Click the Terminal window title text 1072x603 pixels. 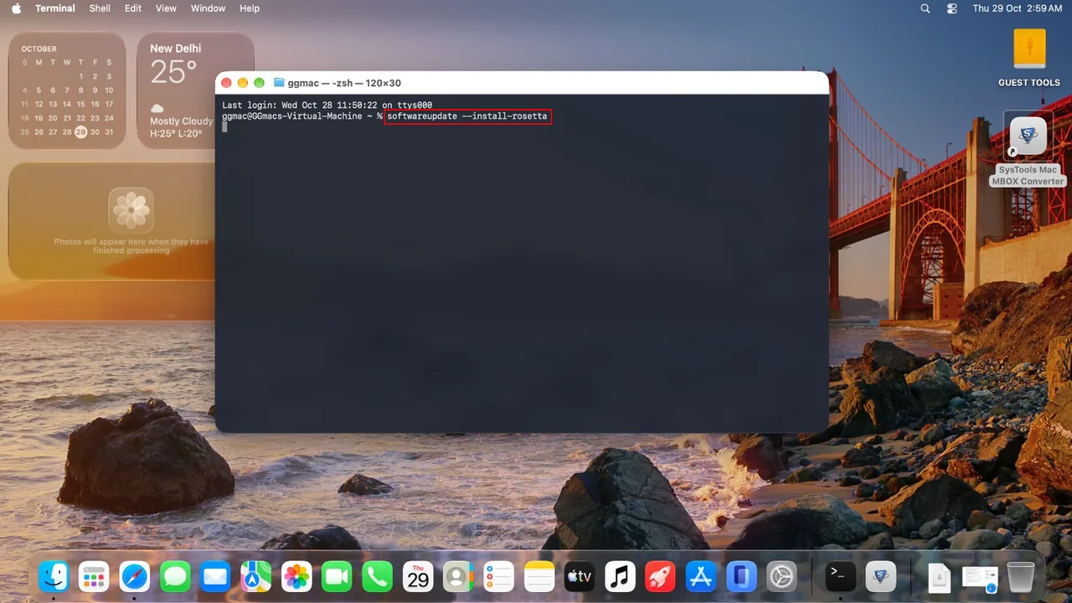[x=344, y=83]
